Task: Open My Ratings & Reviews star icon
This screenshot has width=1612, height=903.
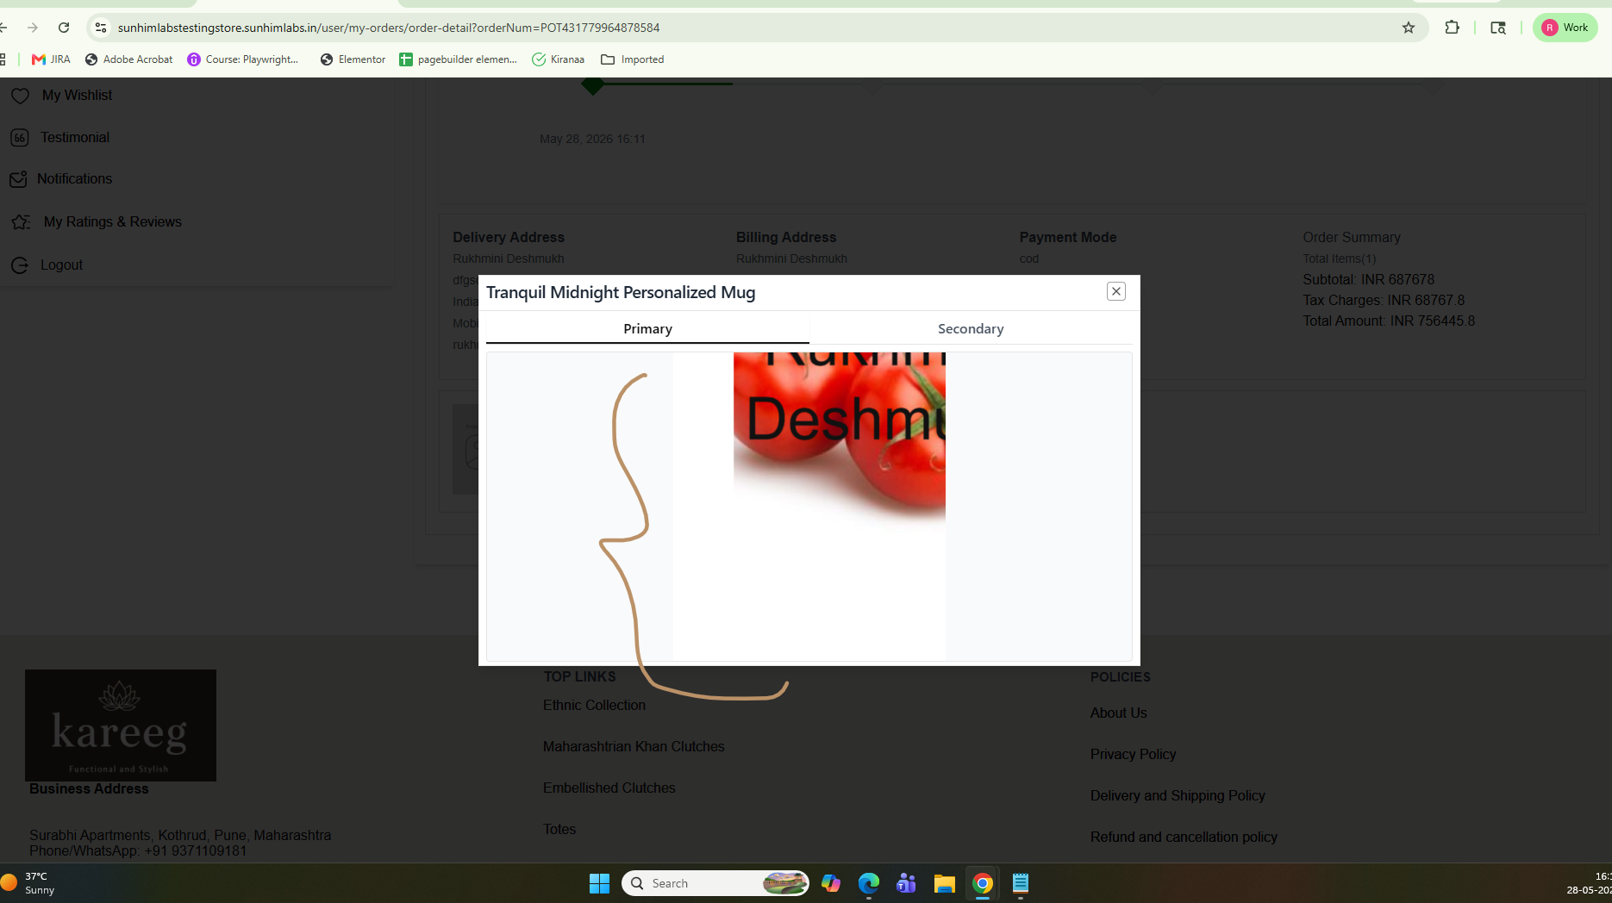Action: [21, 222]
